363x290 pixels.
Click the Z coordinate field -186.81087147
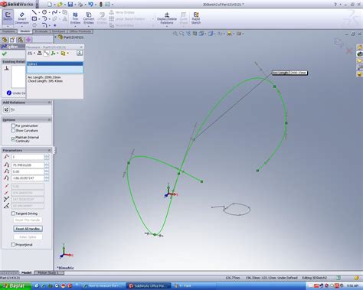(28, 178)
